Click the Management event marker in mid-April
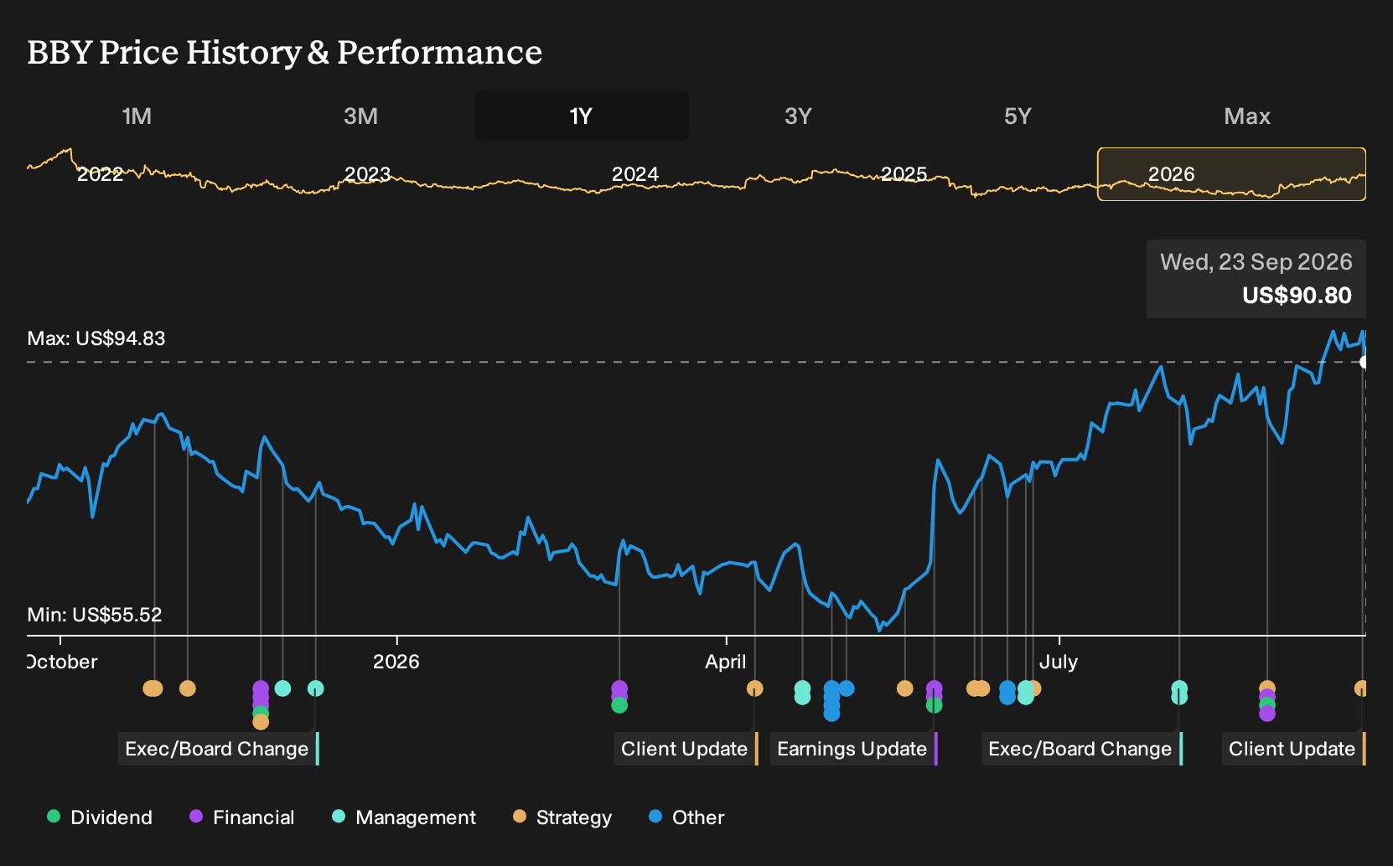 click(802, 688)
